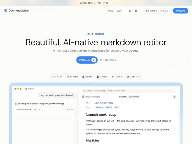The image size is (192, 144).
Task: Click the Codex icon
Action: [83, 77]
